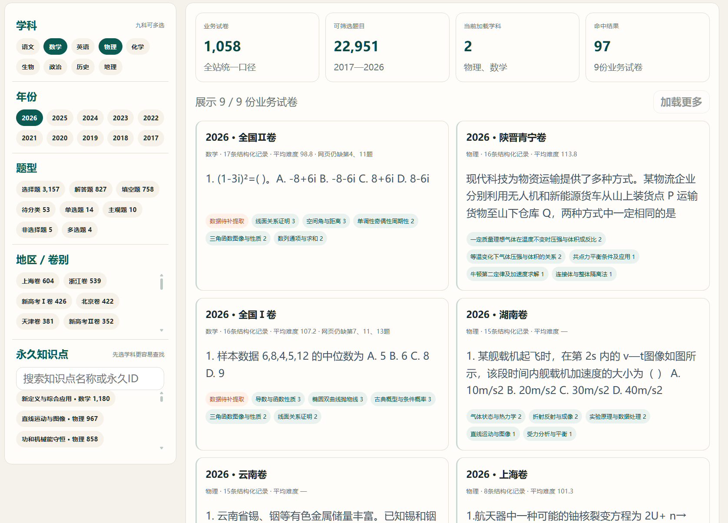Select the 非选择题 5 chip
The height and width of the screenshot is (523, 728).
coord(37,230)
